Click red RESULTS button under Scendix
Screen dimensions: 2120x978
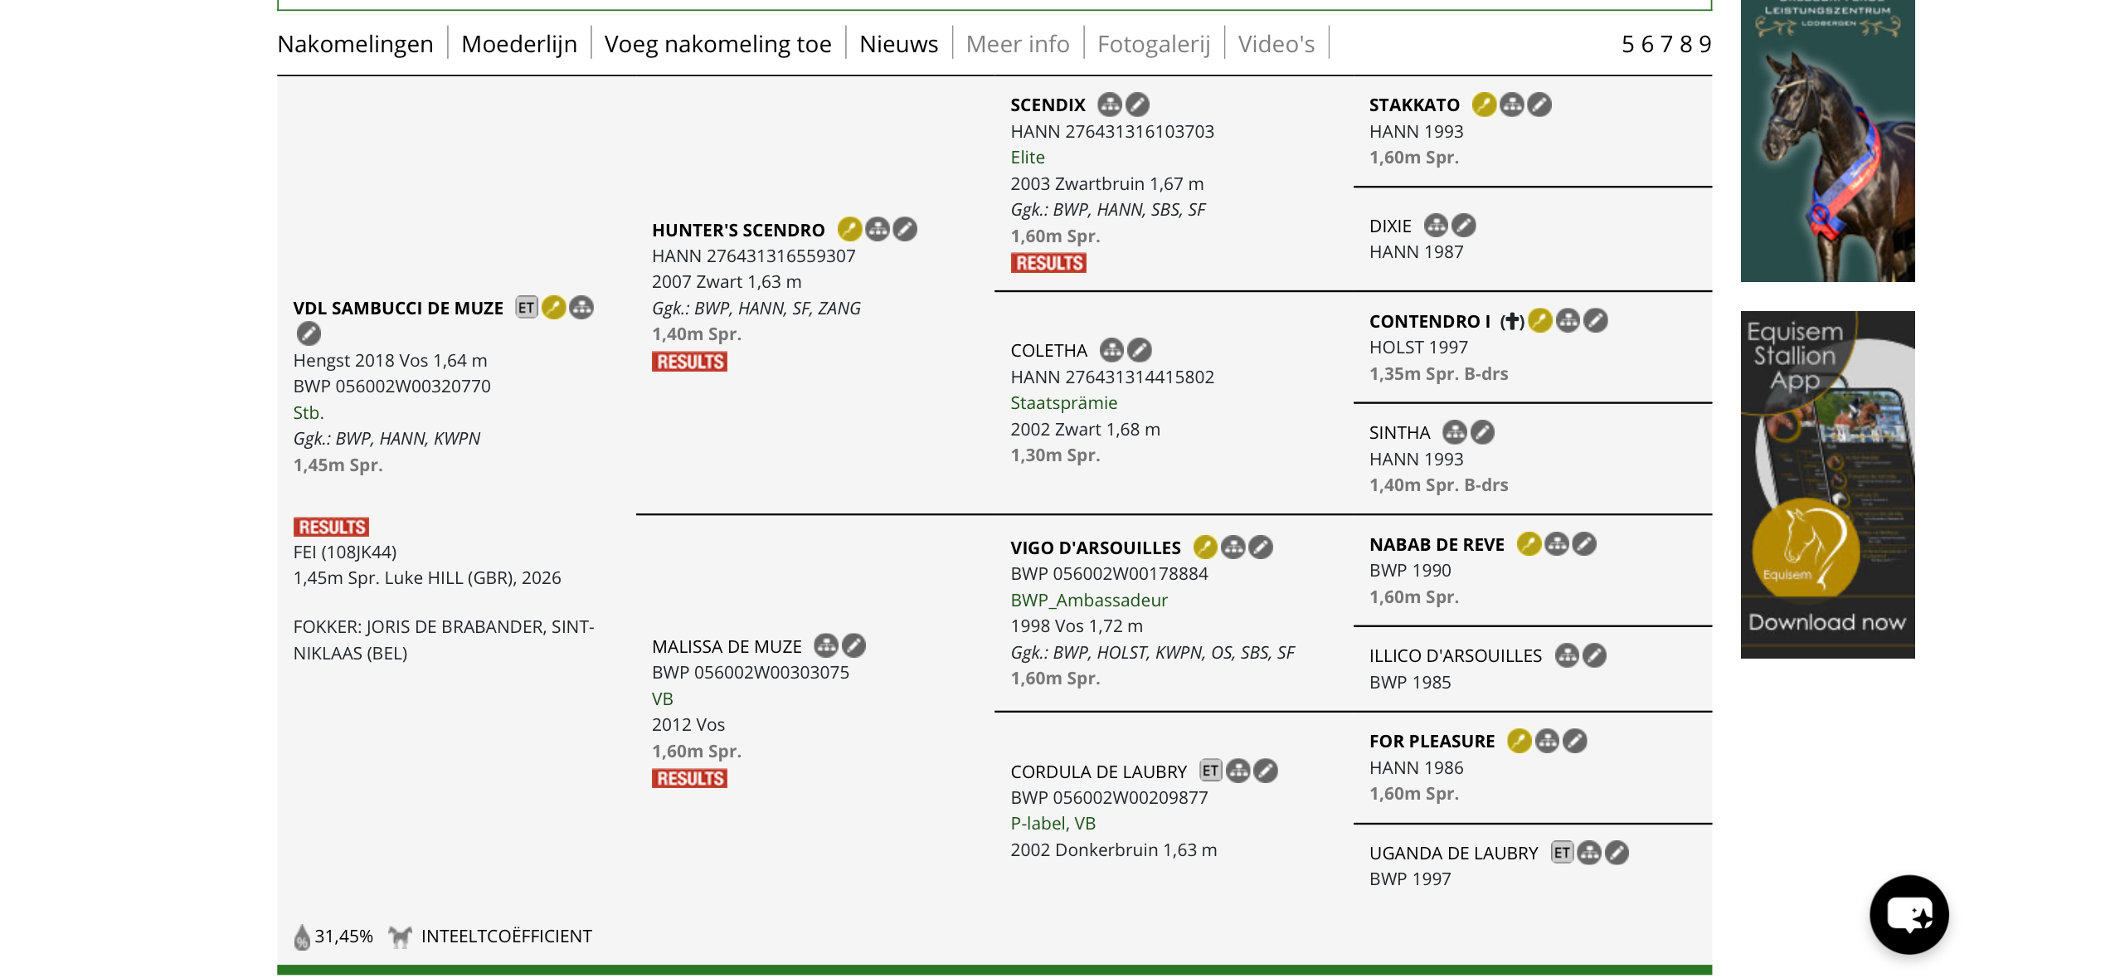(1048, 263)
